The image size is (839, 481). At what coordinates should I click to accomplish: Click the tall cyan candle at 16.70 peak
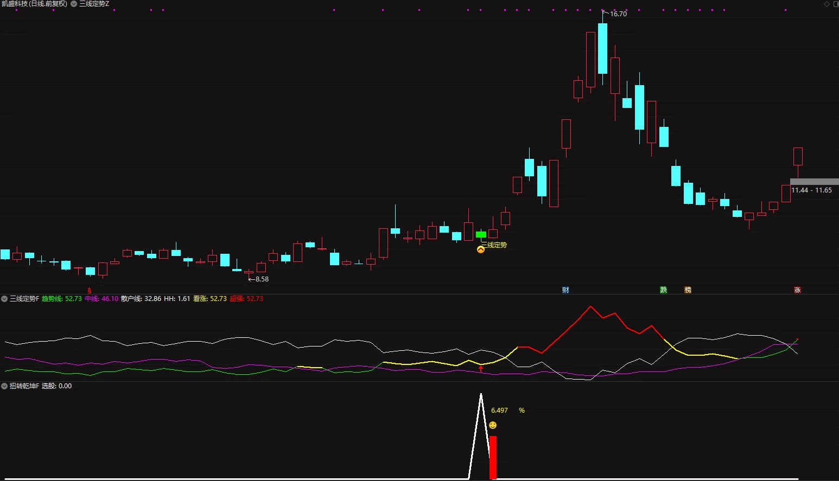(x=602, y=48)
